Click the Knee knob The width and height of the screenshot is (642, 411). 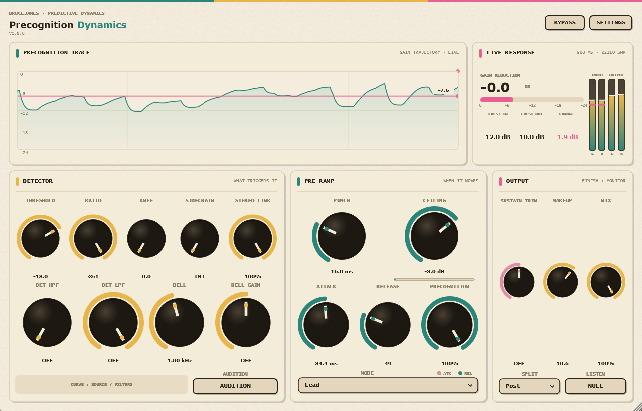coord(146,238)
